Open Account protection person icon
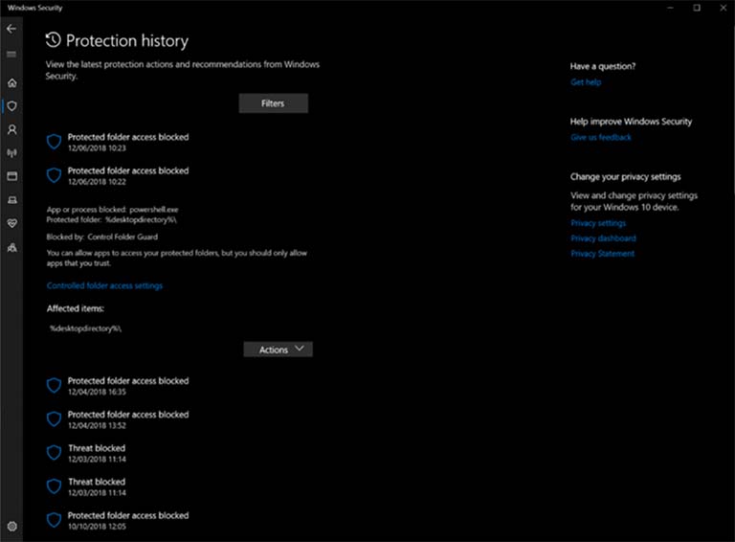Viewport: 735px width, 542px height. coord(11,129)
